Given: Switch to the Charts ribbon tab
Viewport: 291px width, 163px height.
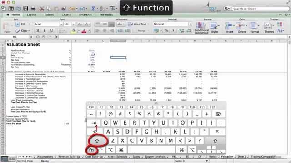Looking at the screenshot, I should 66,14.
